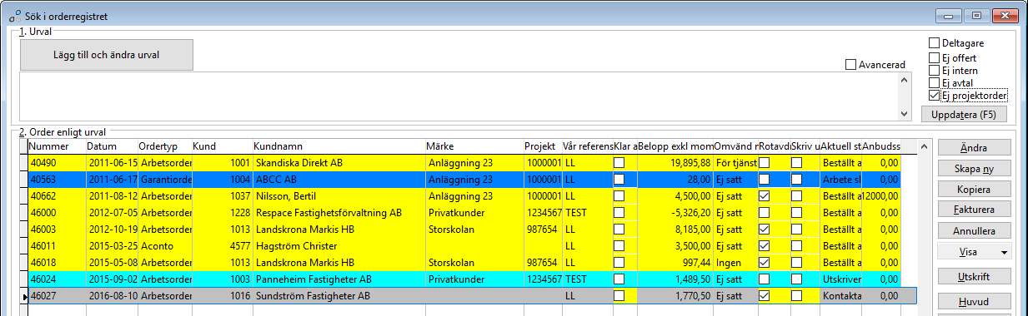Click amount cell -5,326,20
The image size is (1028, 316).
pyautogui.click(x=675, y=212)
